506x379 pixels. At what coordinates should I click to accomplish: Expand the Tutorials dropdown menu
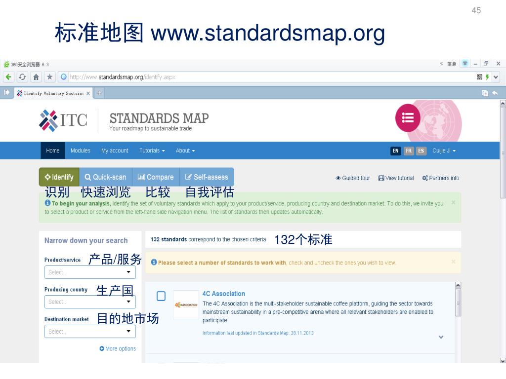pyautogui.click(x=152, y=151)
